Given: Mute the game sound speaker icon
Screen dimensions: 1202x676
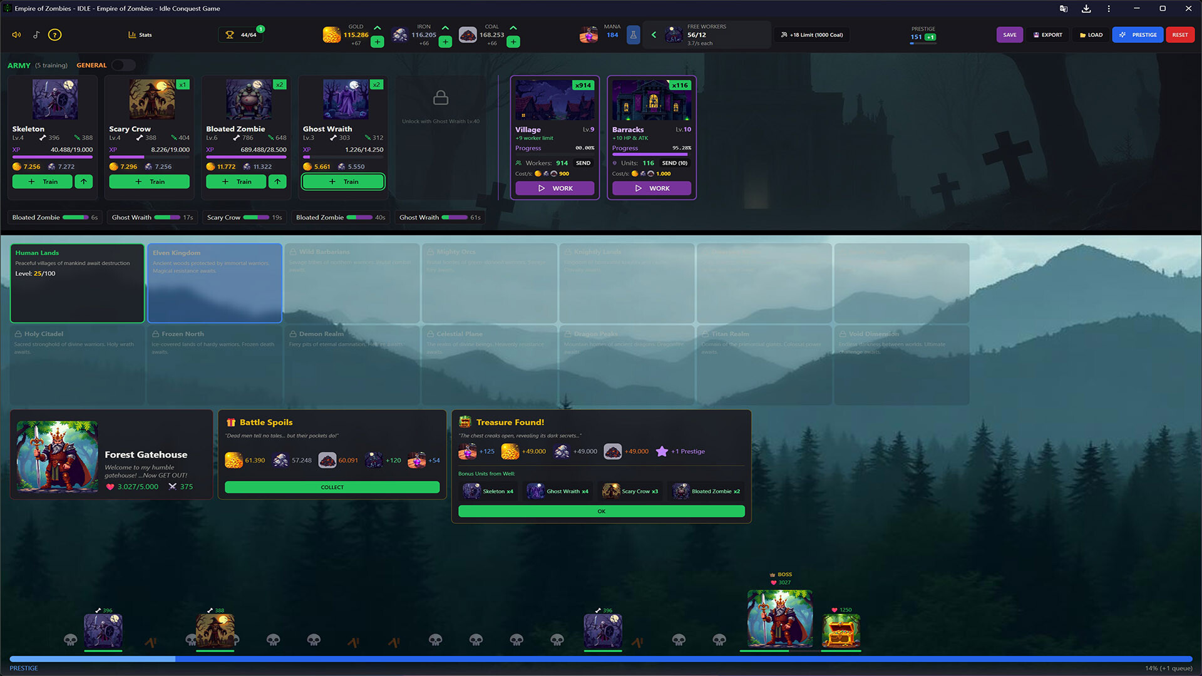Looking at the screenshot, I should (x=16, y=35).
